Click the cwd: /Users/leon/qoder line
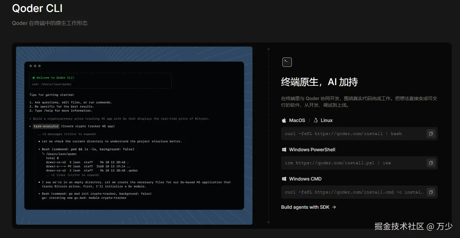460x238 pixels. [x=52, y=84]
